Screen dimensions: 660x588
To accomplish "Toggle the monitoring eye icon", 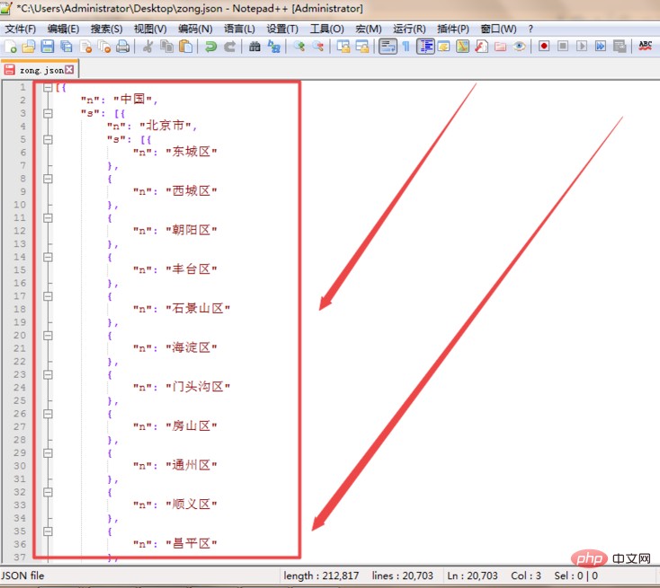I will [520, 47].
